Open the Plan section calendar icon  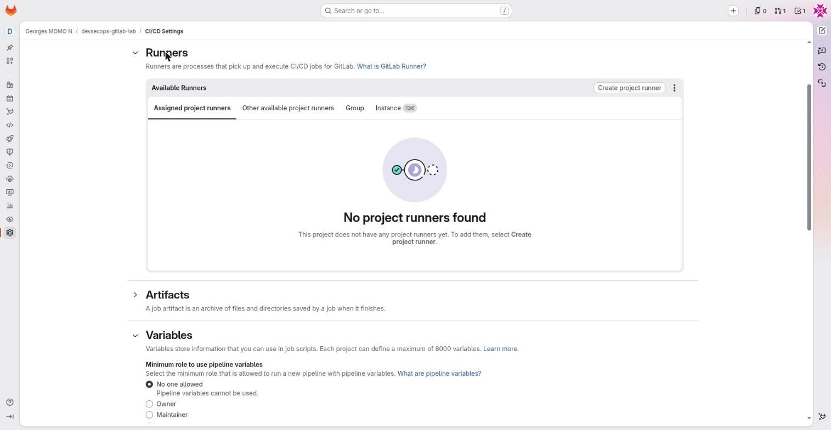coord(9,99)
